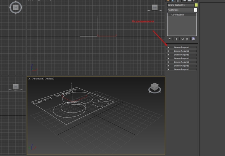This screenshot has width=225, height=156.
Task: Switch to the Hierarchy command panel tab
Action: pos(178,1)
